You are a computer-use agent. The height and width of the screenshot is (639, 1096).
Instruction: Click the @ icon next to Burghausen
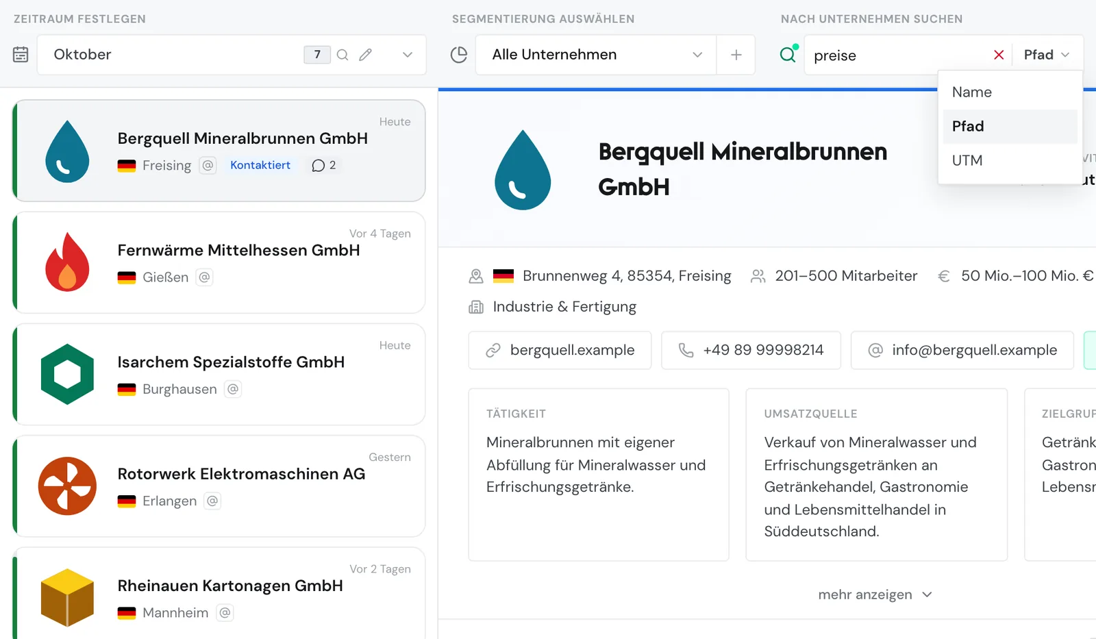tap(233, 389)
